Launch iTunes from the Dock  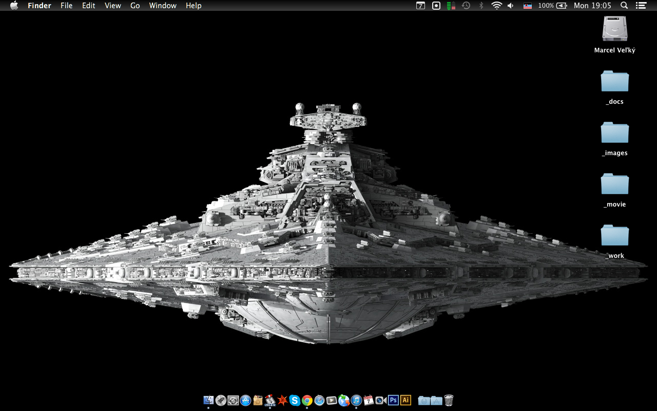(356, 400)
